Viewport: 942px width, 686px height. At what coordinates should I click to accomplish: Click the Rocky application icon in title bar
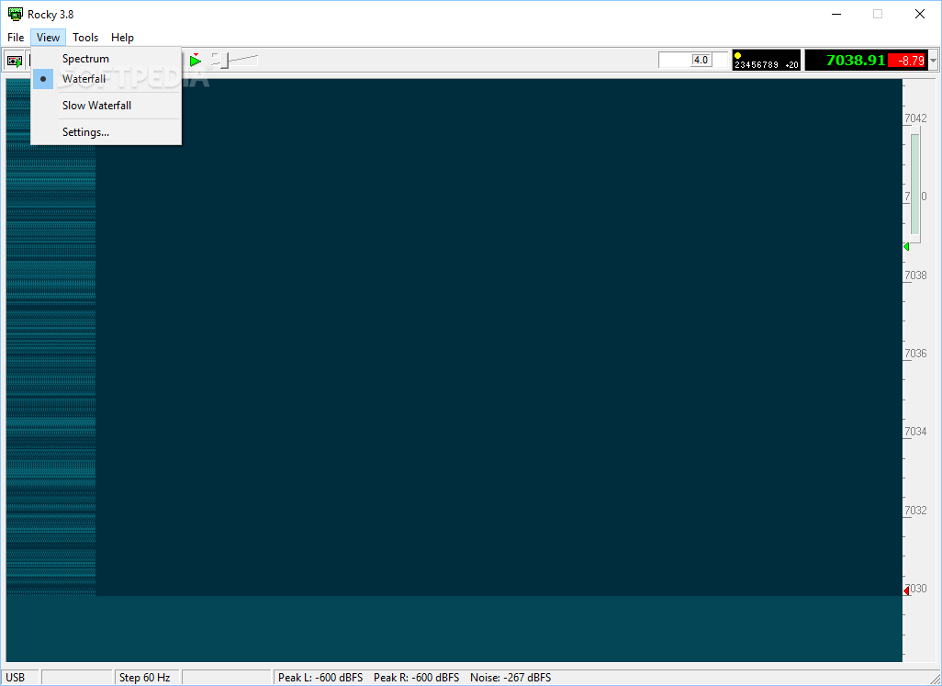point(15,14)
